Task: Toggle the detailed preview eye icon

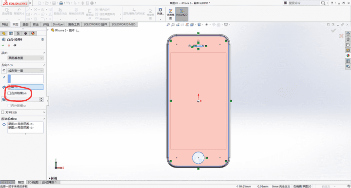Action: (x=15, y=45)
